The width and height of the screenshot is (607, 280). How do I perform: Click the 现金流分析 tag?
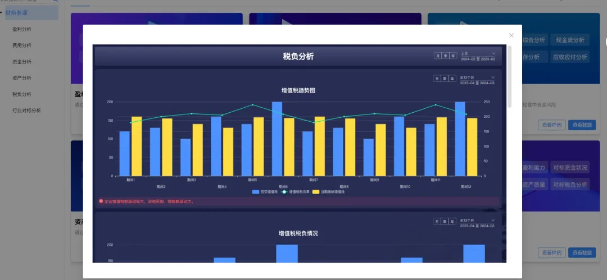click(570, 39)
